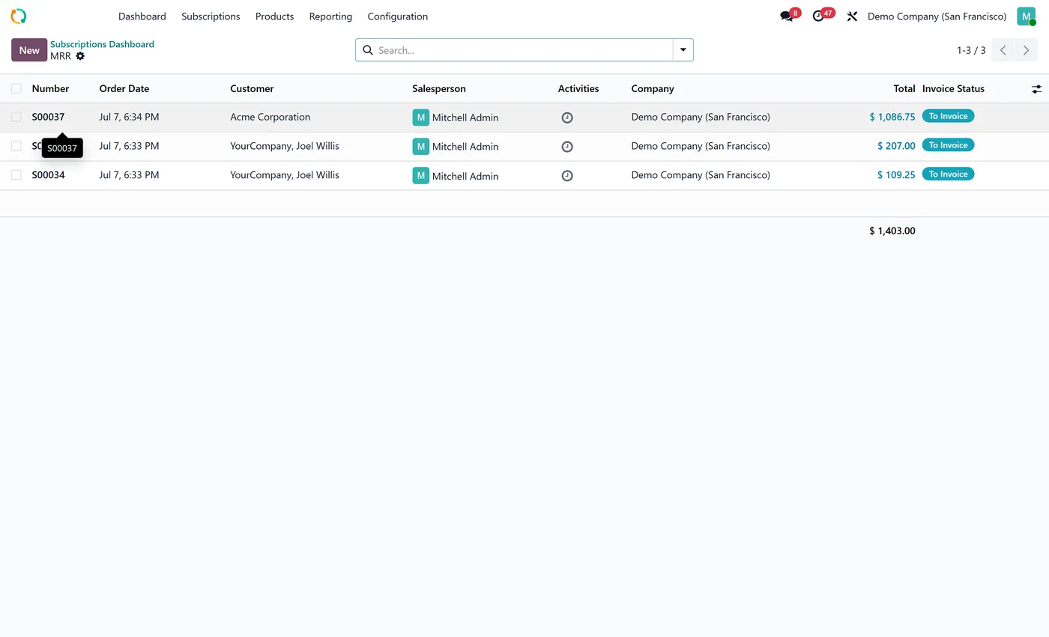
Task: Click the $ 109.25 total cell
Action: [896, 175]
